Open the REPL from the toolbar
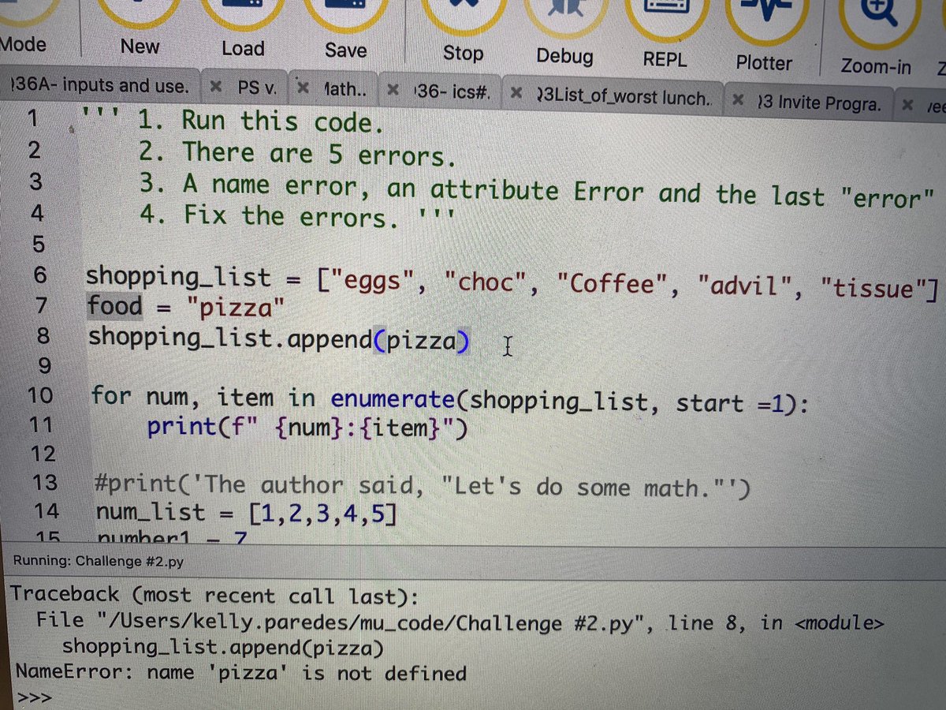Screen dimensions: 946x710 pos(665,36)
